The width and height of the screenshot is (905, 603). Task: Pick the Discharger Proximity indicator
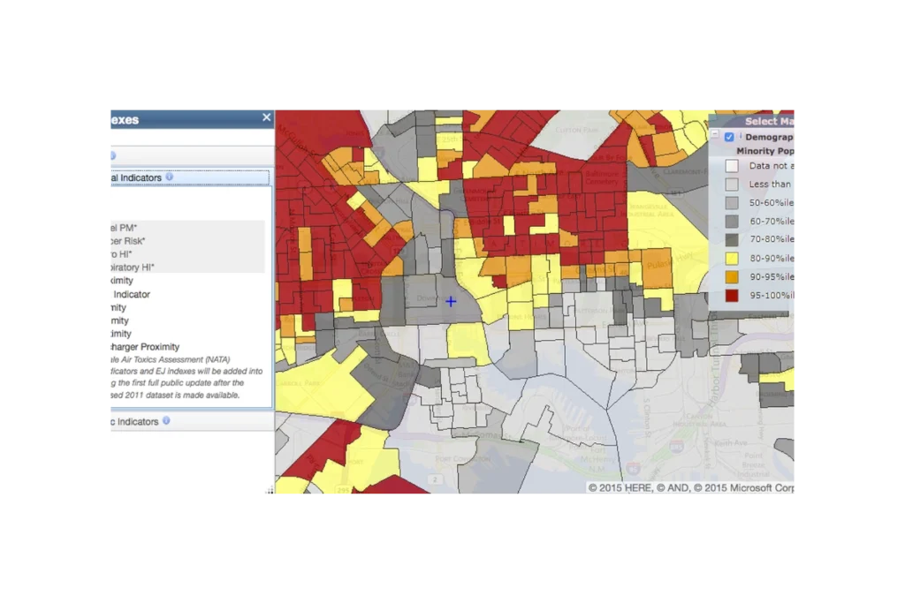[143, 347]
